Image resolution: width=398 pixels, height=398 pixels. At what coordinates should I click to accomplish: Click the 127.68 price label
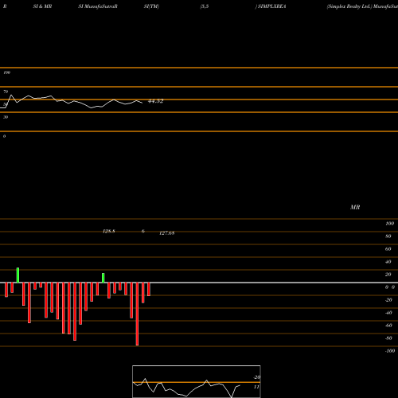(x=167, y=233)
